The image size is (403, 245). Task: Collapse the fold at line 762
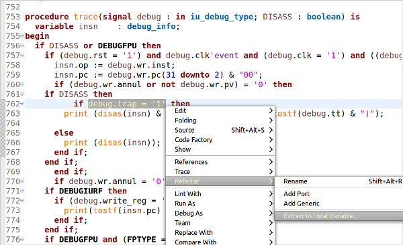[x=22, y=104]
